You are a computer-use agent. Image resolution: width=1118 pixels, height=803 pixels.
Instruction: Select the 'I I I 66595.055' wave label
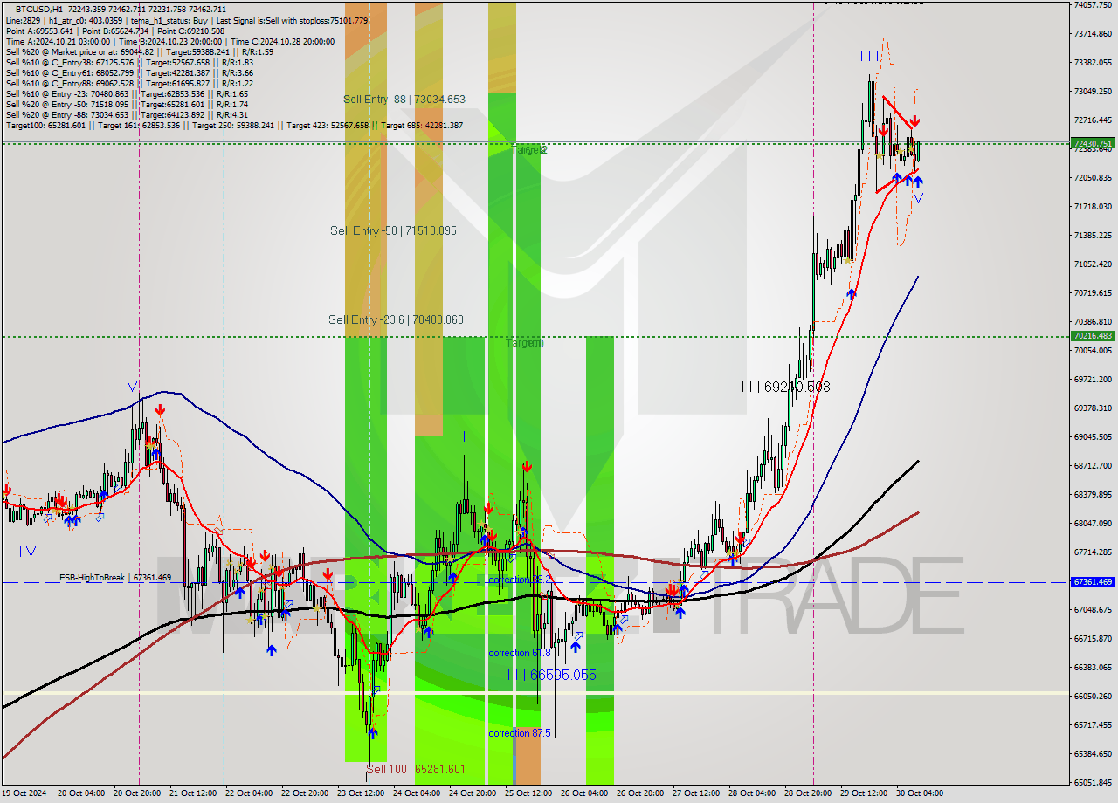pyautogui.click(x=552, y=675)
